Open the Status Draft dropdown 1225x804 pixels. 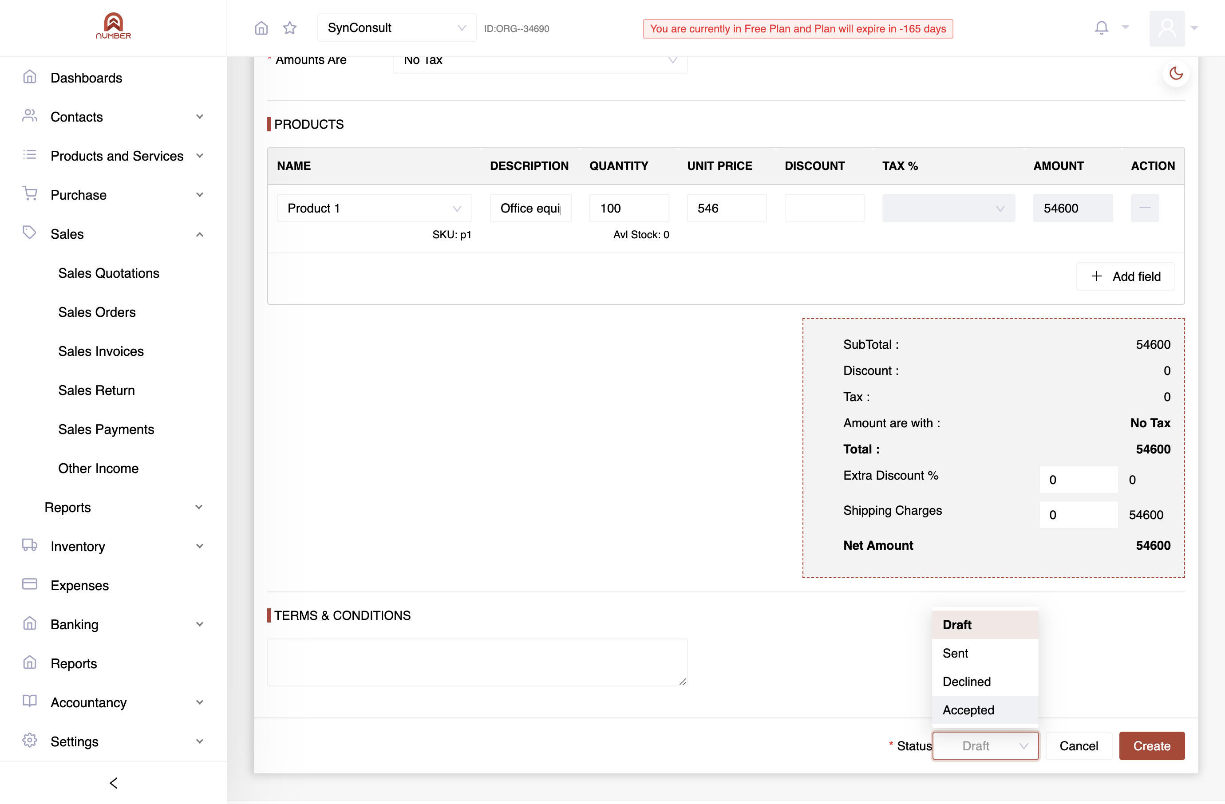click(x=985, y=745)
